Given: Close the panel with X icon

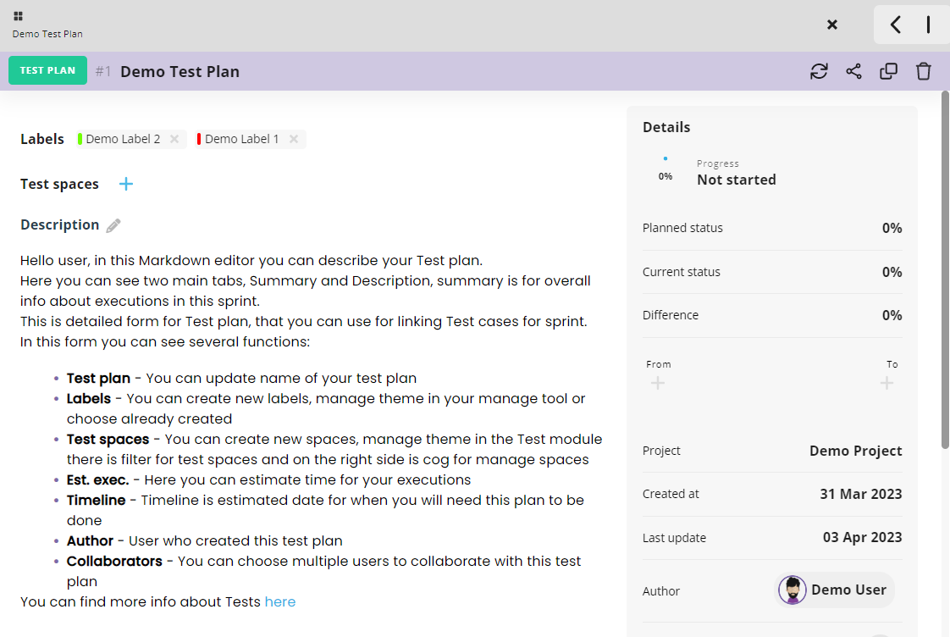Looking at the screenshot, I should [x=832, y=25].
